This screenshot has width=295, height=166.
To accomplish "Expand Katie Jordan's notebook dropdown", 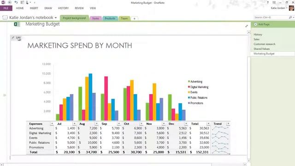I will [56, 18].
